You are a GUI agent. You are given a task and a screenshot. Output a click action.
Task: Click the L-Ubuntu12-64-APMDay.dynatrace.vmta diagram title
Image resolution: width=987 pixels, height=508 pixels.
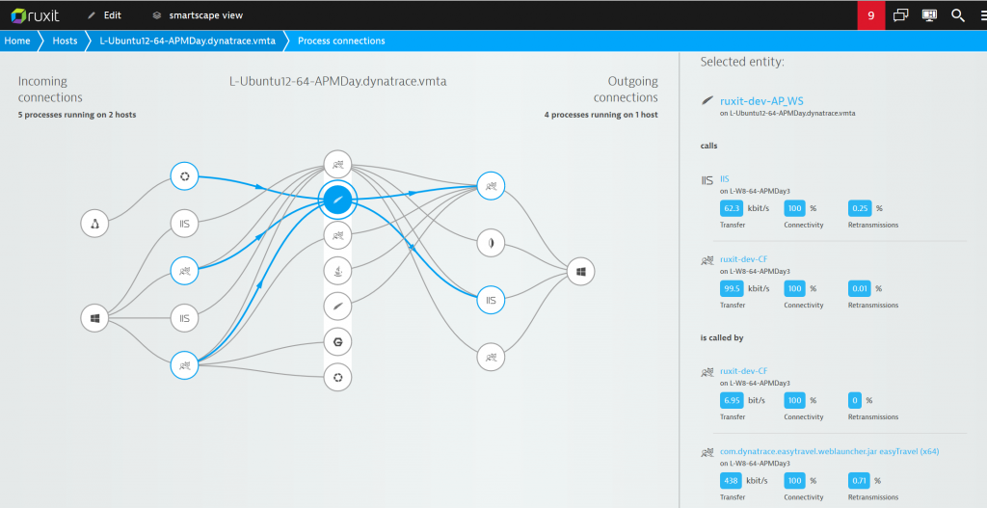[338, 81]
